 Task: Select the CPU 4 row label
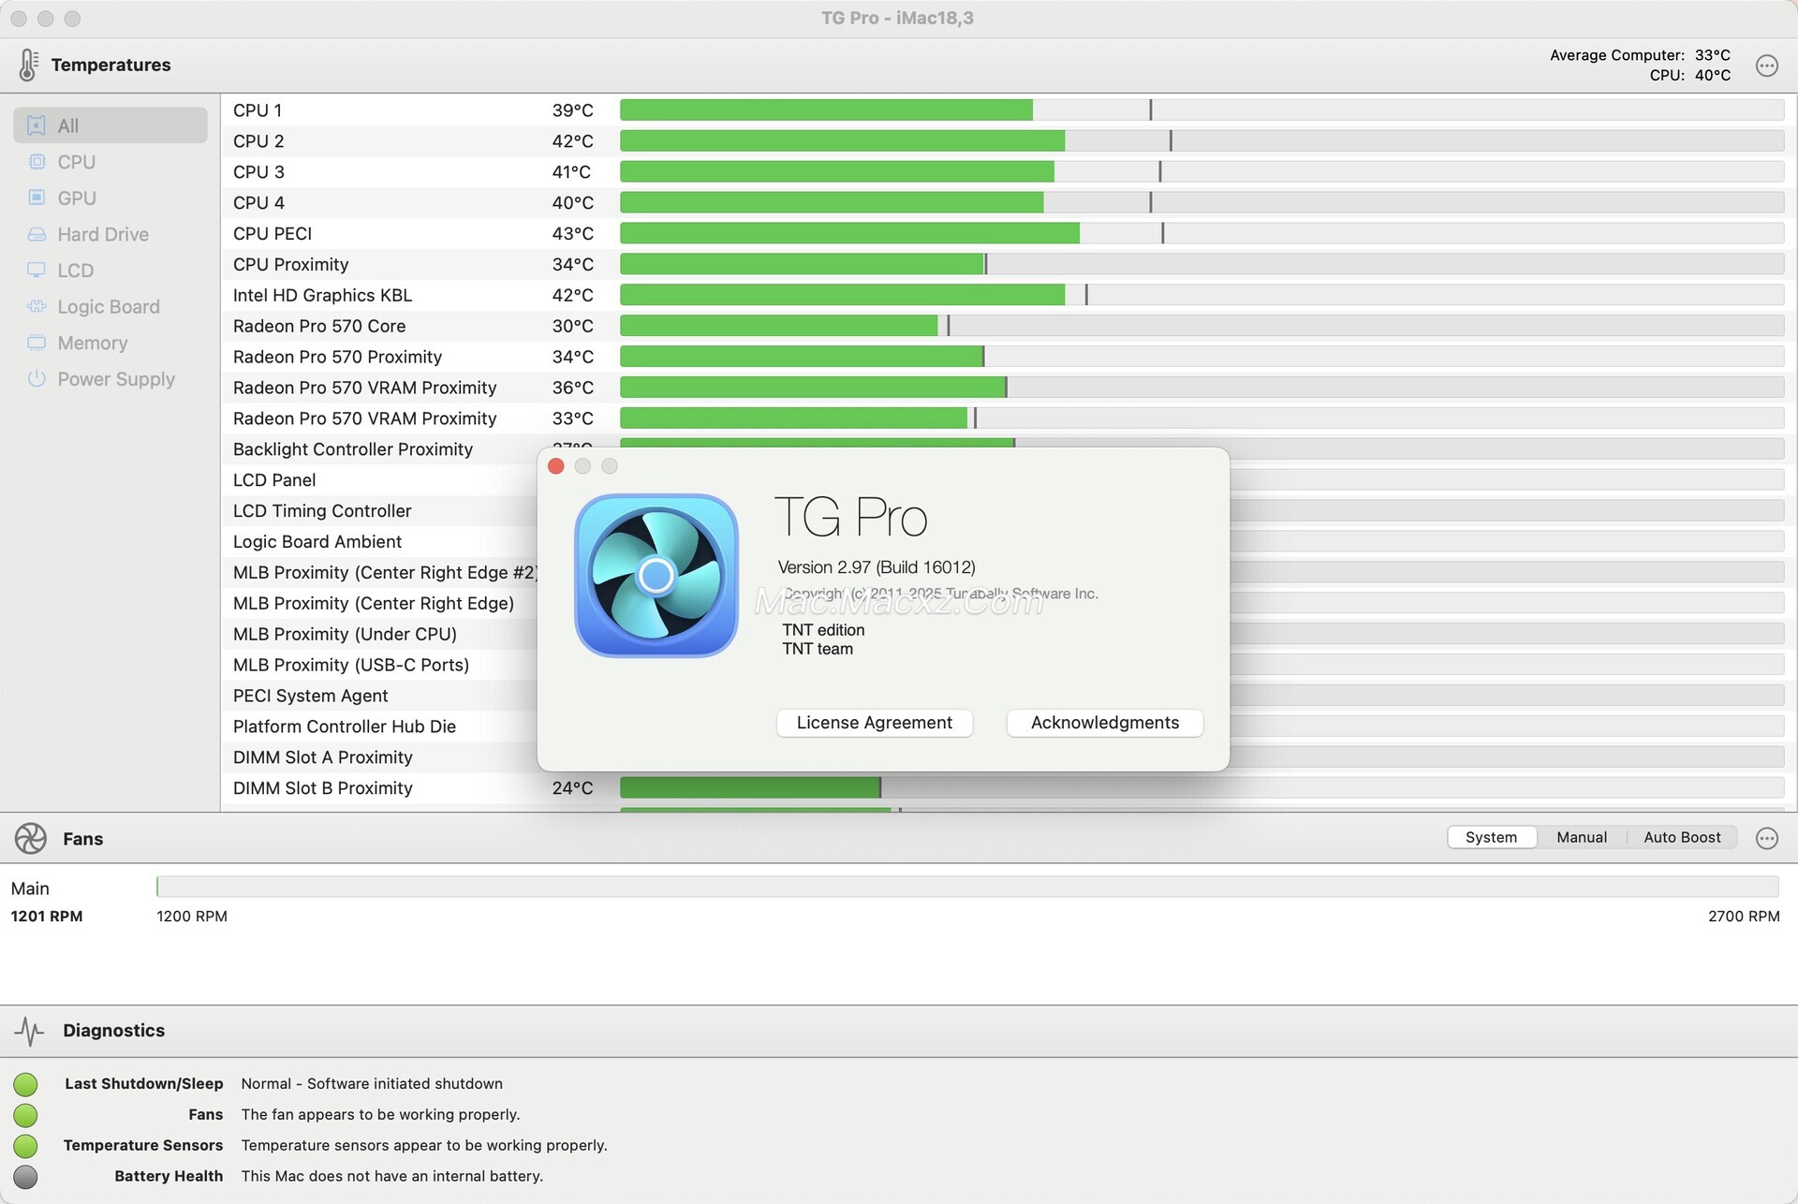[x=258, y=203]
